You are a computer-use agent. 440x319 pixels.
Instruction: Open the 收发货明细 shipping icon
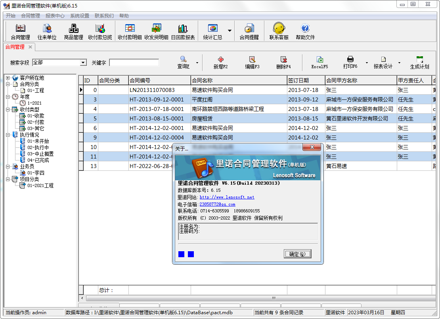point(156,31)
